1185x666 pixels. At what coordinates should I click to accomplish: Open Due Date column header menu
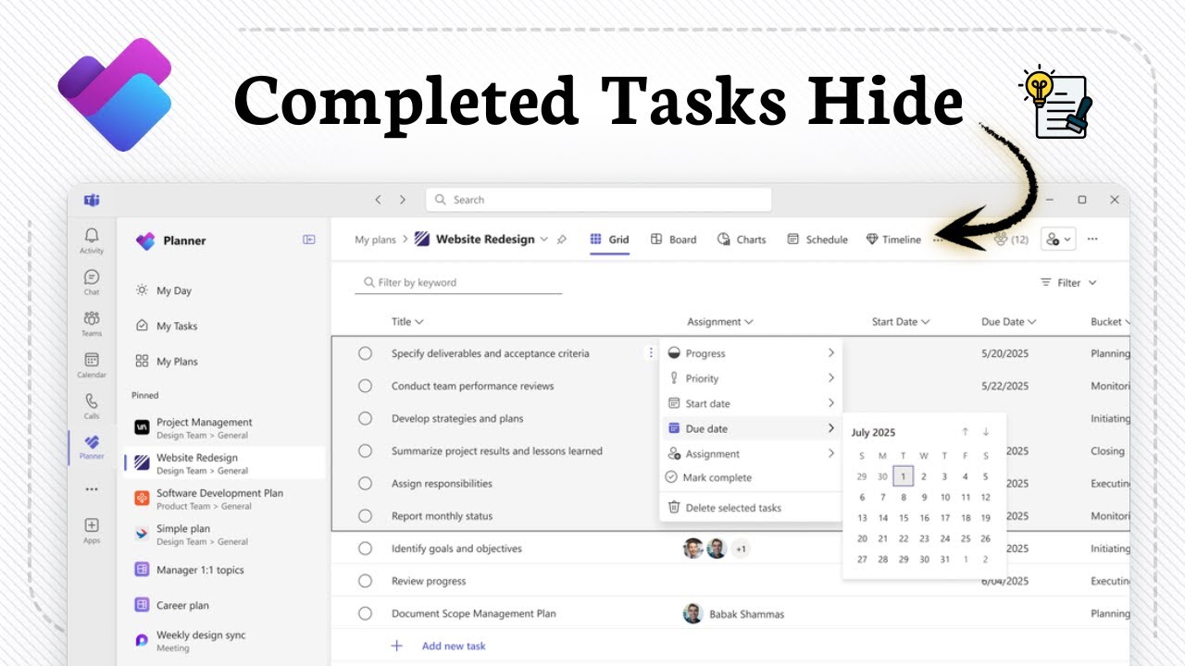1009,322
